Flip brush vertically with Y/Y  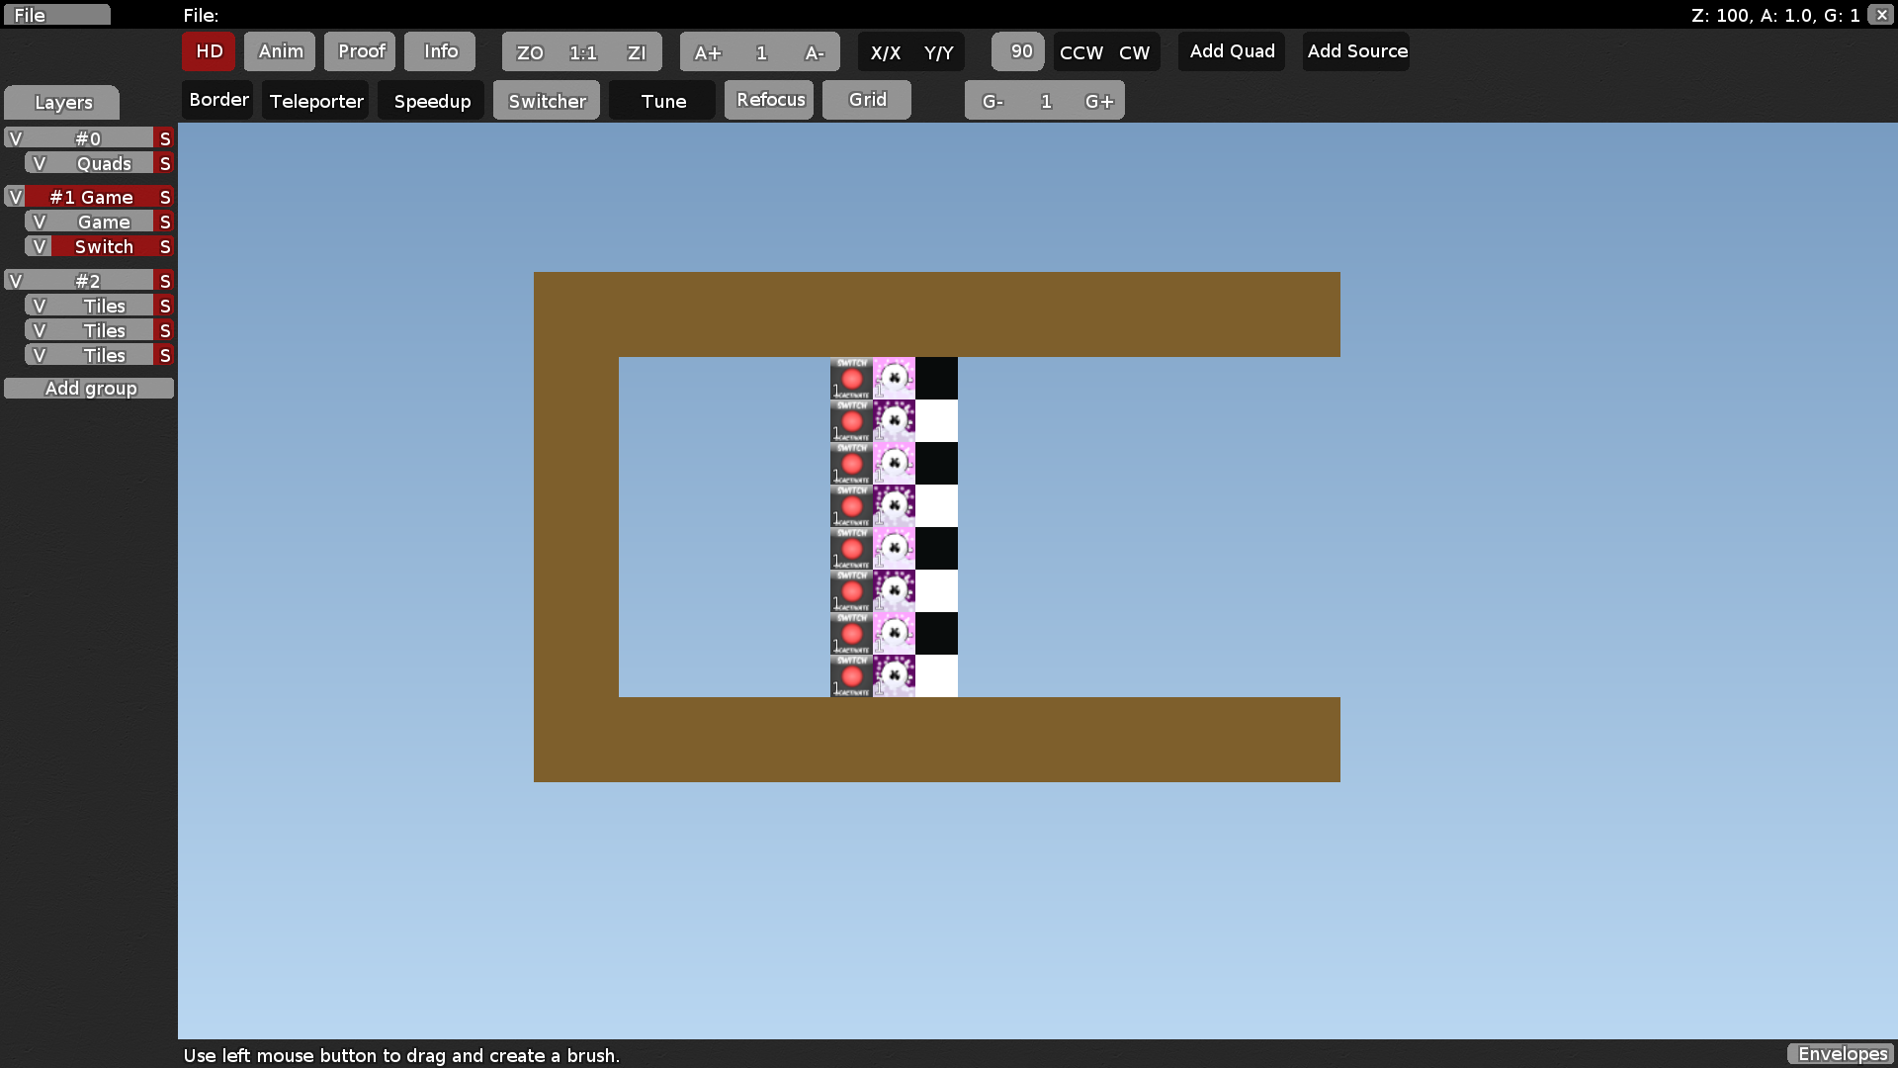click(x=939, y=51)
